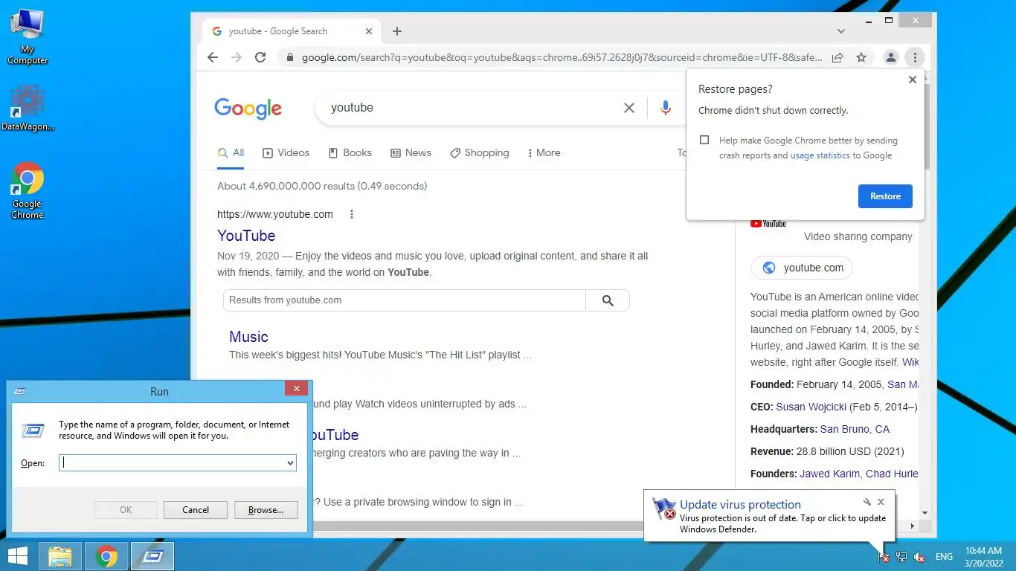Open options dots beside youtube.com URL
The image size is (1016, 571).
click(352, 214)
